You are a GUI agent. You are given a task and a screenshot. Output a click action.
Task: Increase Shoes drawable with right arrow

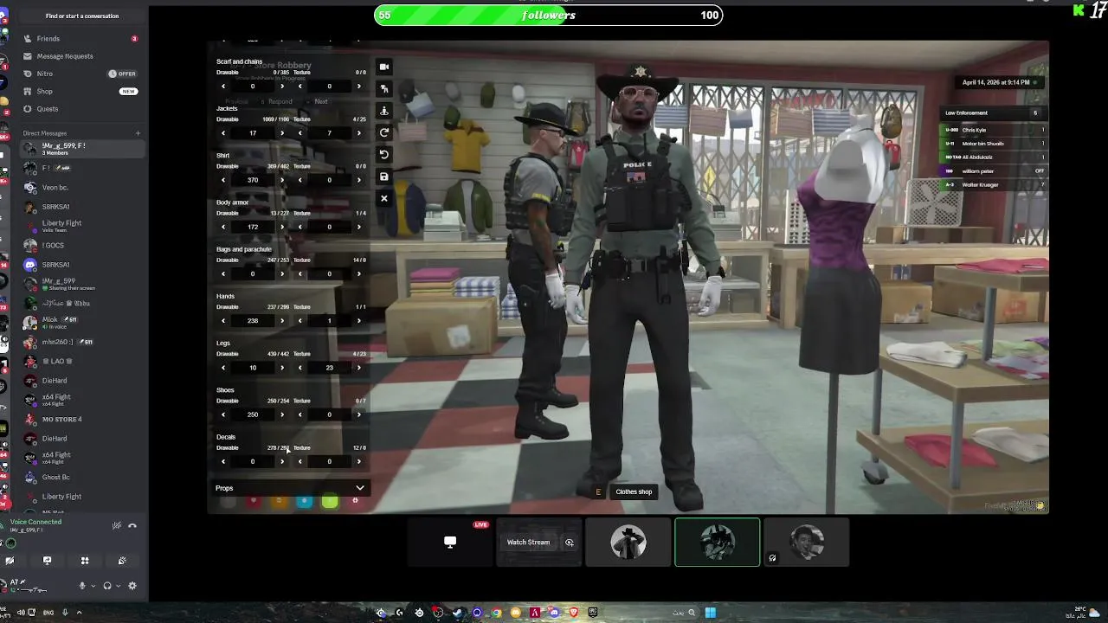tap(281, 414)
